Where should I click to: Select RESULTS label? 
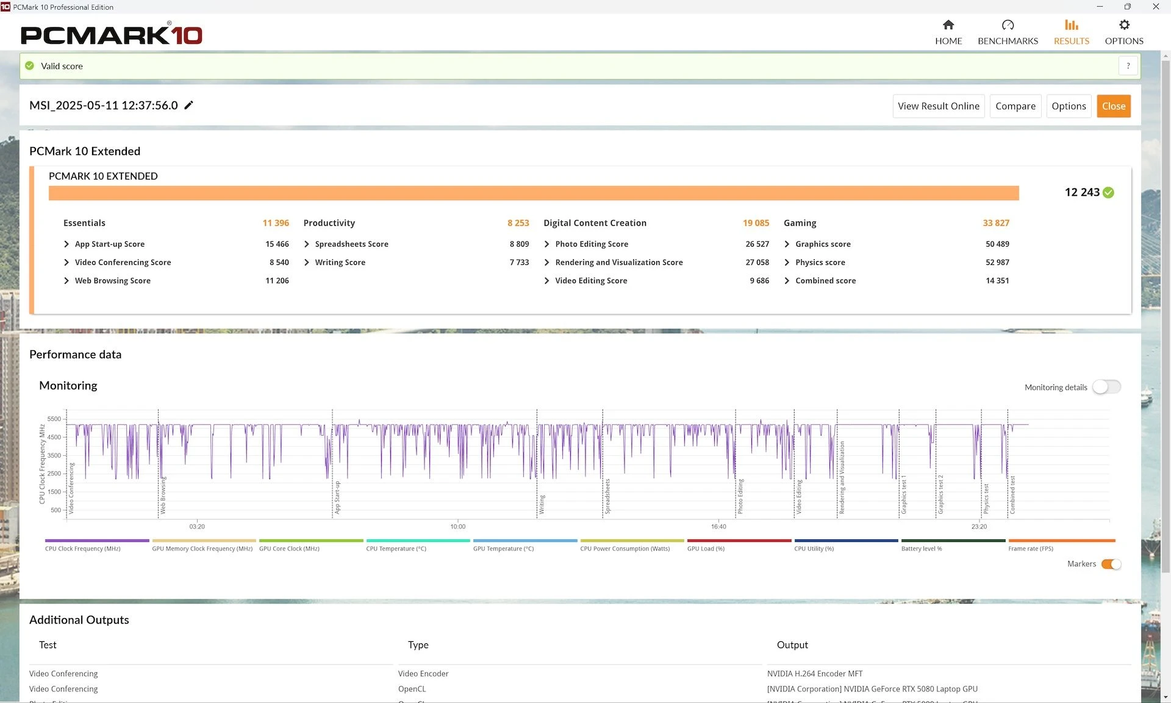point(1072,41)
